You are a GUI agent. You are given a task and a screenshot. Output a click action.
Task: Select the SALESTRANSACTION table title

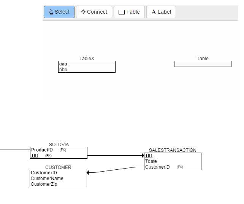173,150
